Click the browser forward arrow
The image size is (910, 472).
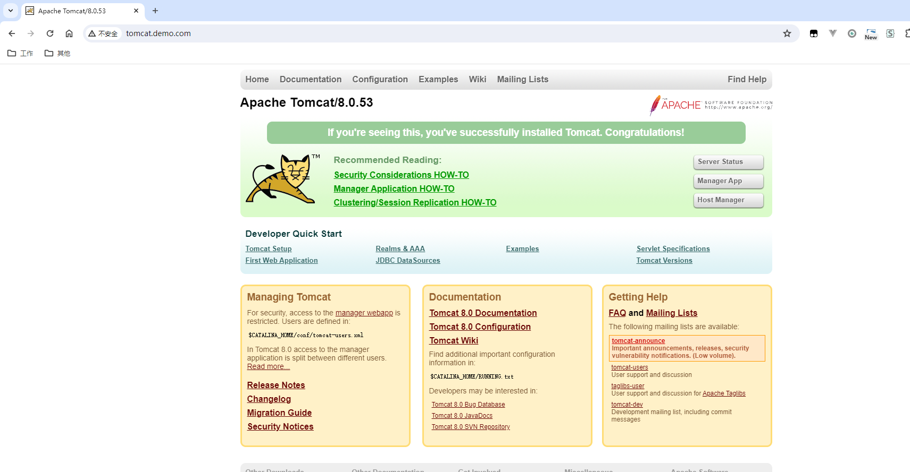click(31, 33)
